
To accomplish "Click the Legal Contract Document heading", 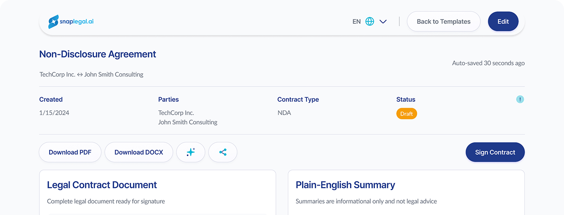I will tap(102, 185).
